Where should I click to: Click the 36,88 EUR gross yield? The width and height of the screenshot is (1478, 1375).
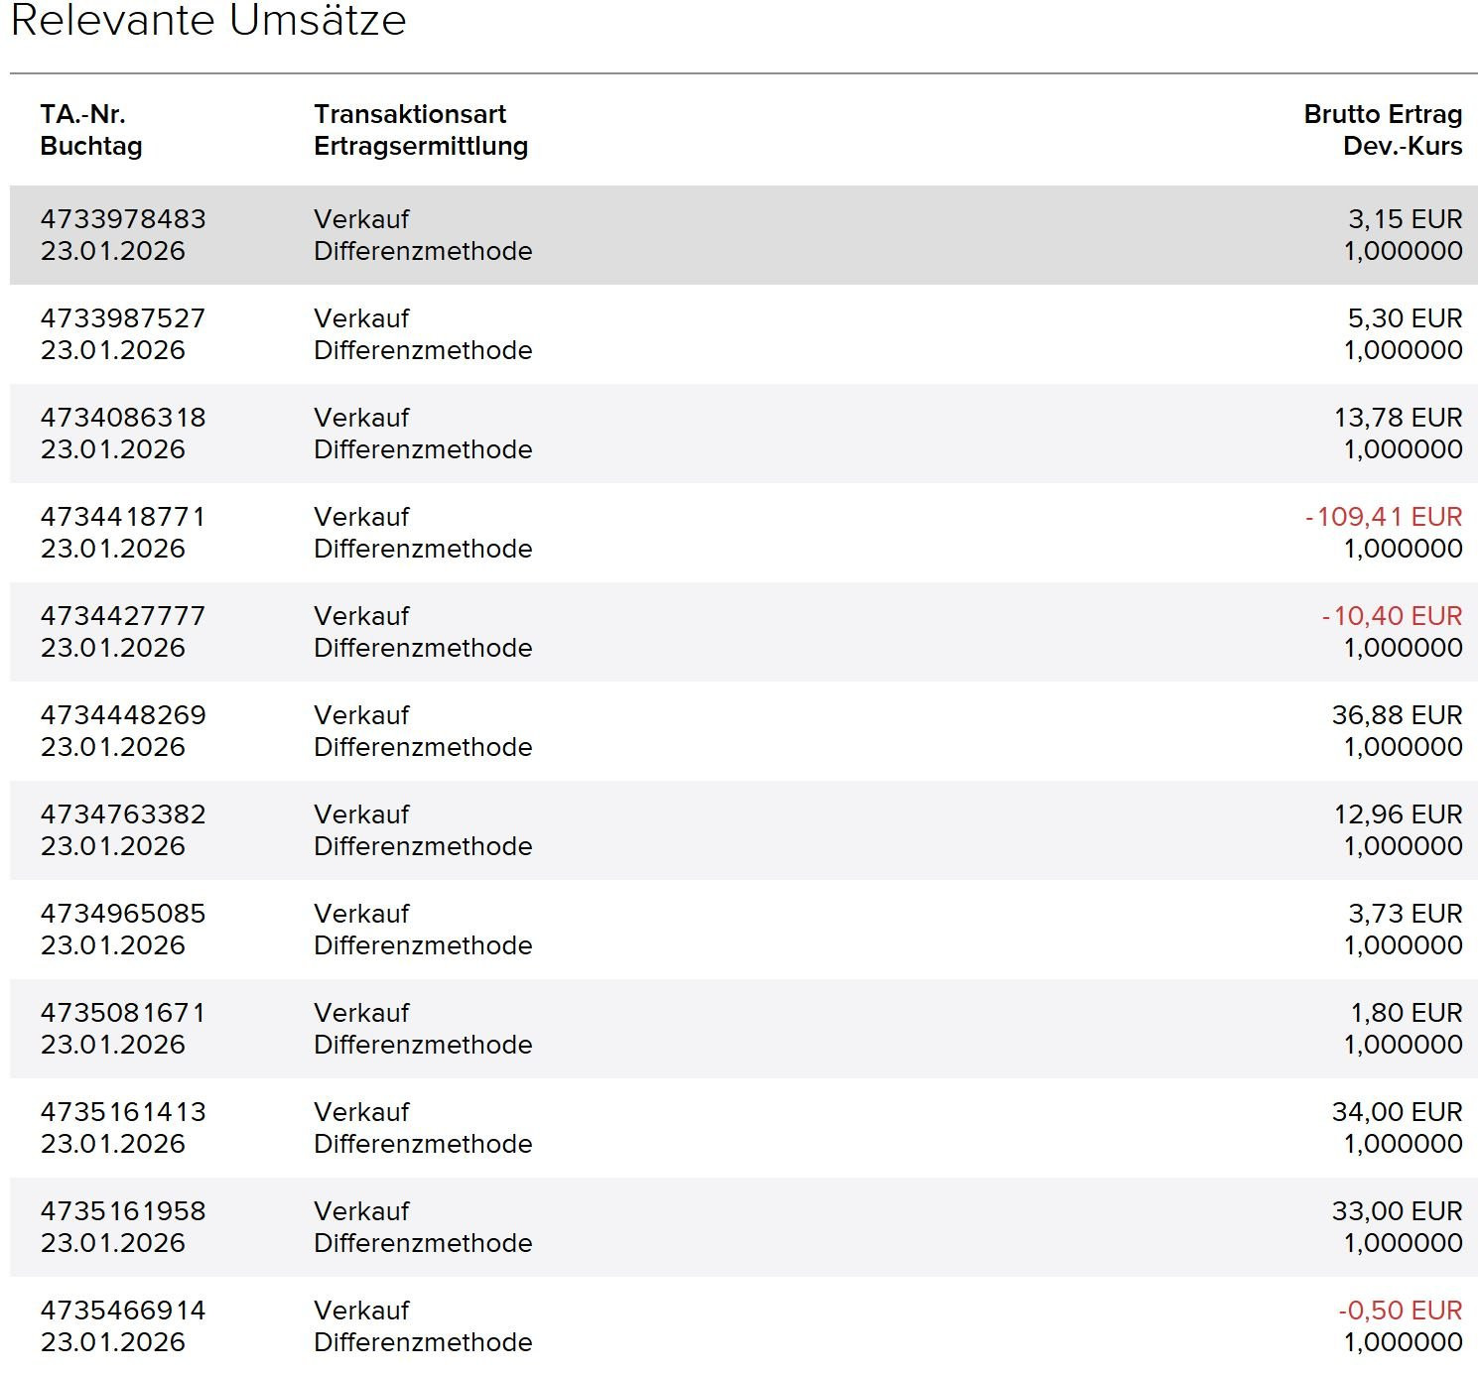click(1397, 715)
